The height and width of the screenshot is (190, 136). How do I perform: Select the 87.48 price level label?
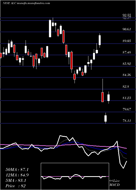[x=127, y=52]
